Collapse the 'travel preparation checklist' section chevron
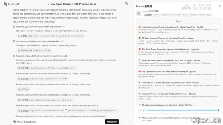This screenshot has height=125, width=223. point(62,41)
